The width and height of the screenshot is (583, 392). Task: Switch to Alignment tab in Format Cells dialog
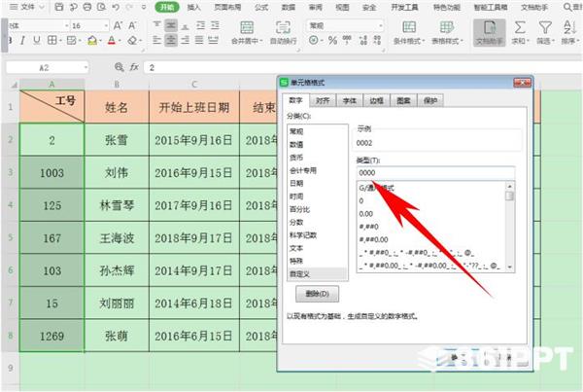[323, 100]
